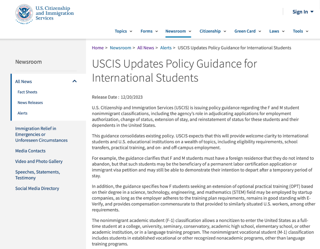Expand the Green Card chevron
The width and height of the screenshot is (320, 249).
pos(260,31)
